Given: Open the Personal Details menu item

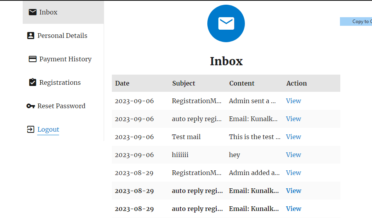Looking at the screenshot, I should pos(62,36).
